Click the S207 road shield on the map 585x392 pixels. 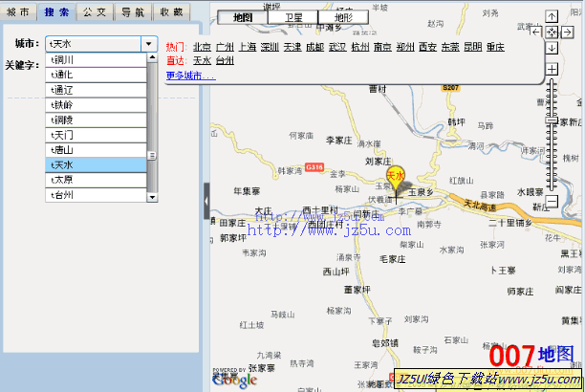pyautogui.click(x=450, y=88)
